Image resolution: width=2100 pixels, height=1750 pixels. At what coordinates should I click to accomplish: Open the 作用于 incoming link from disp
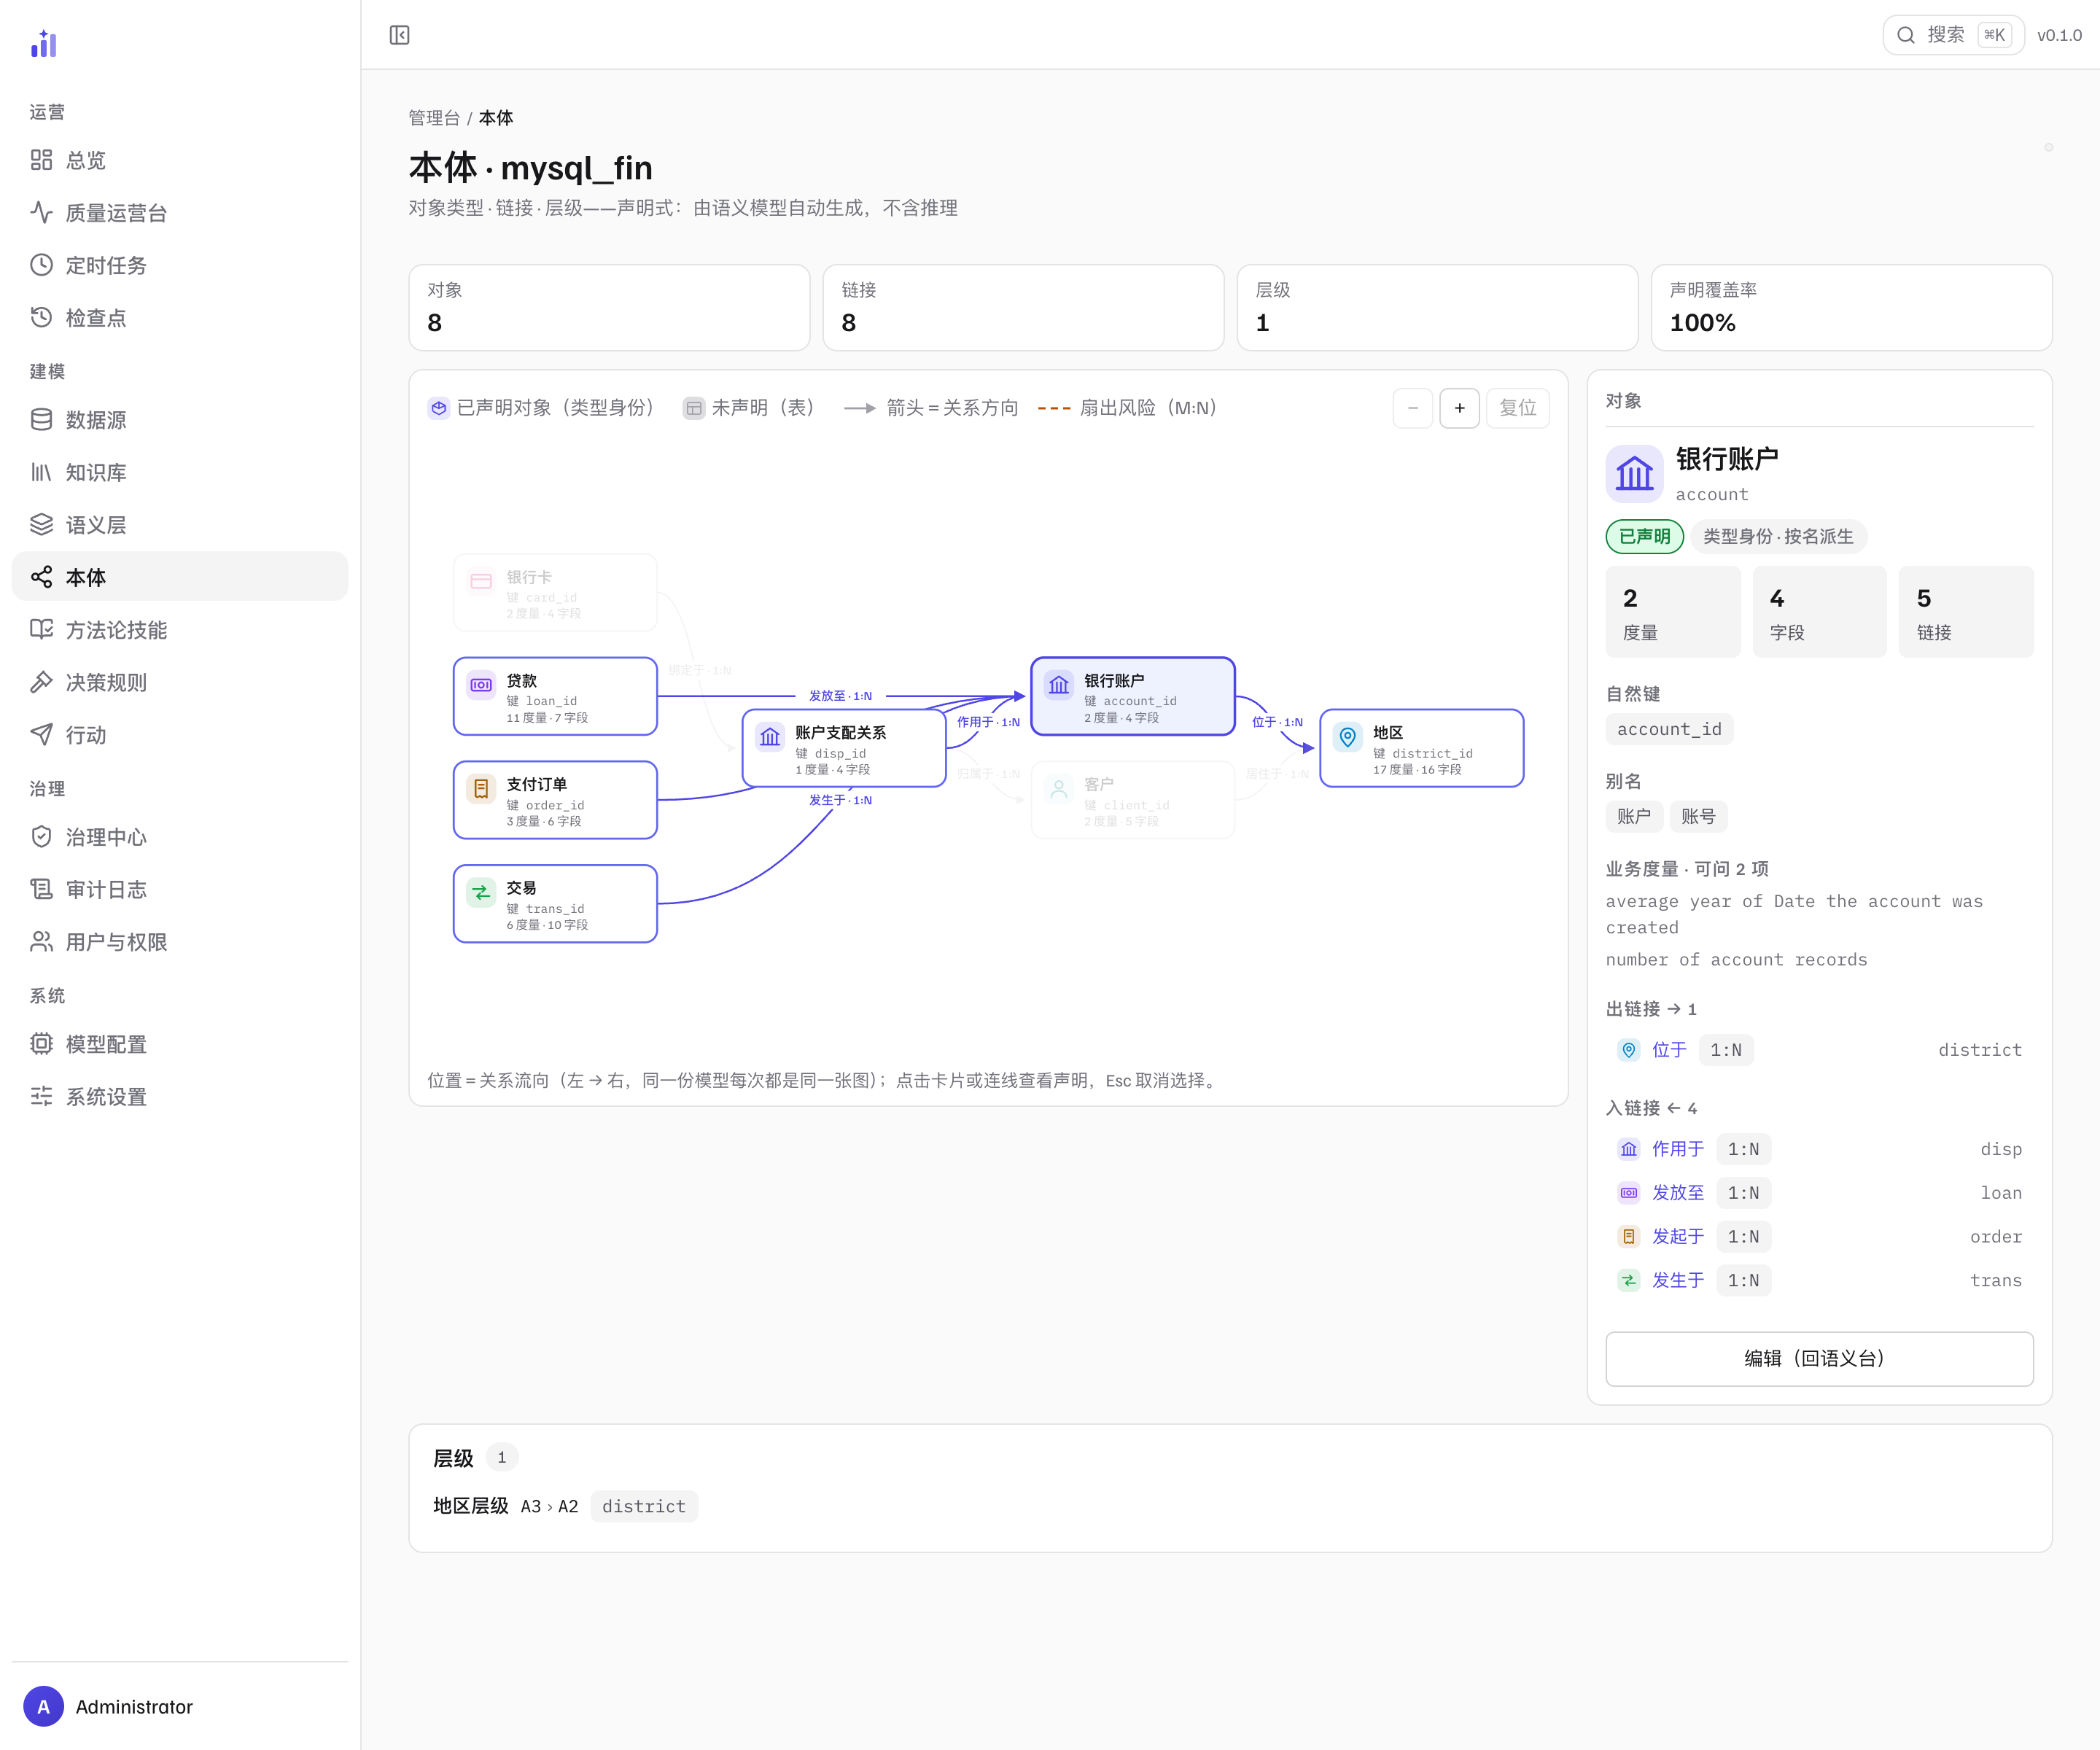1819,1149
